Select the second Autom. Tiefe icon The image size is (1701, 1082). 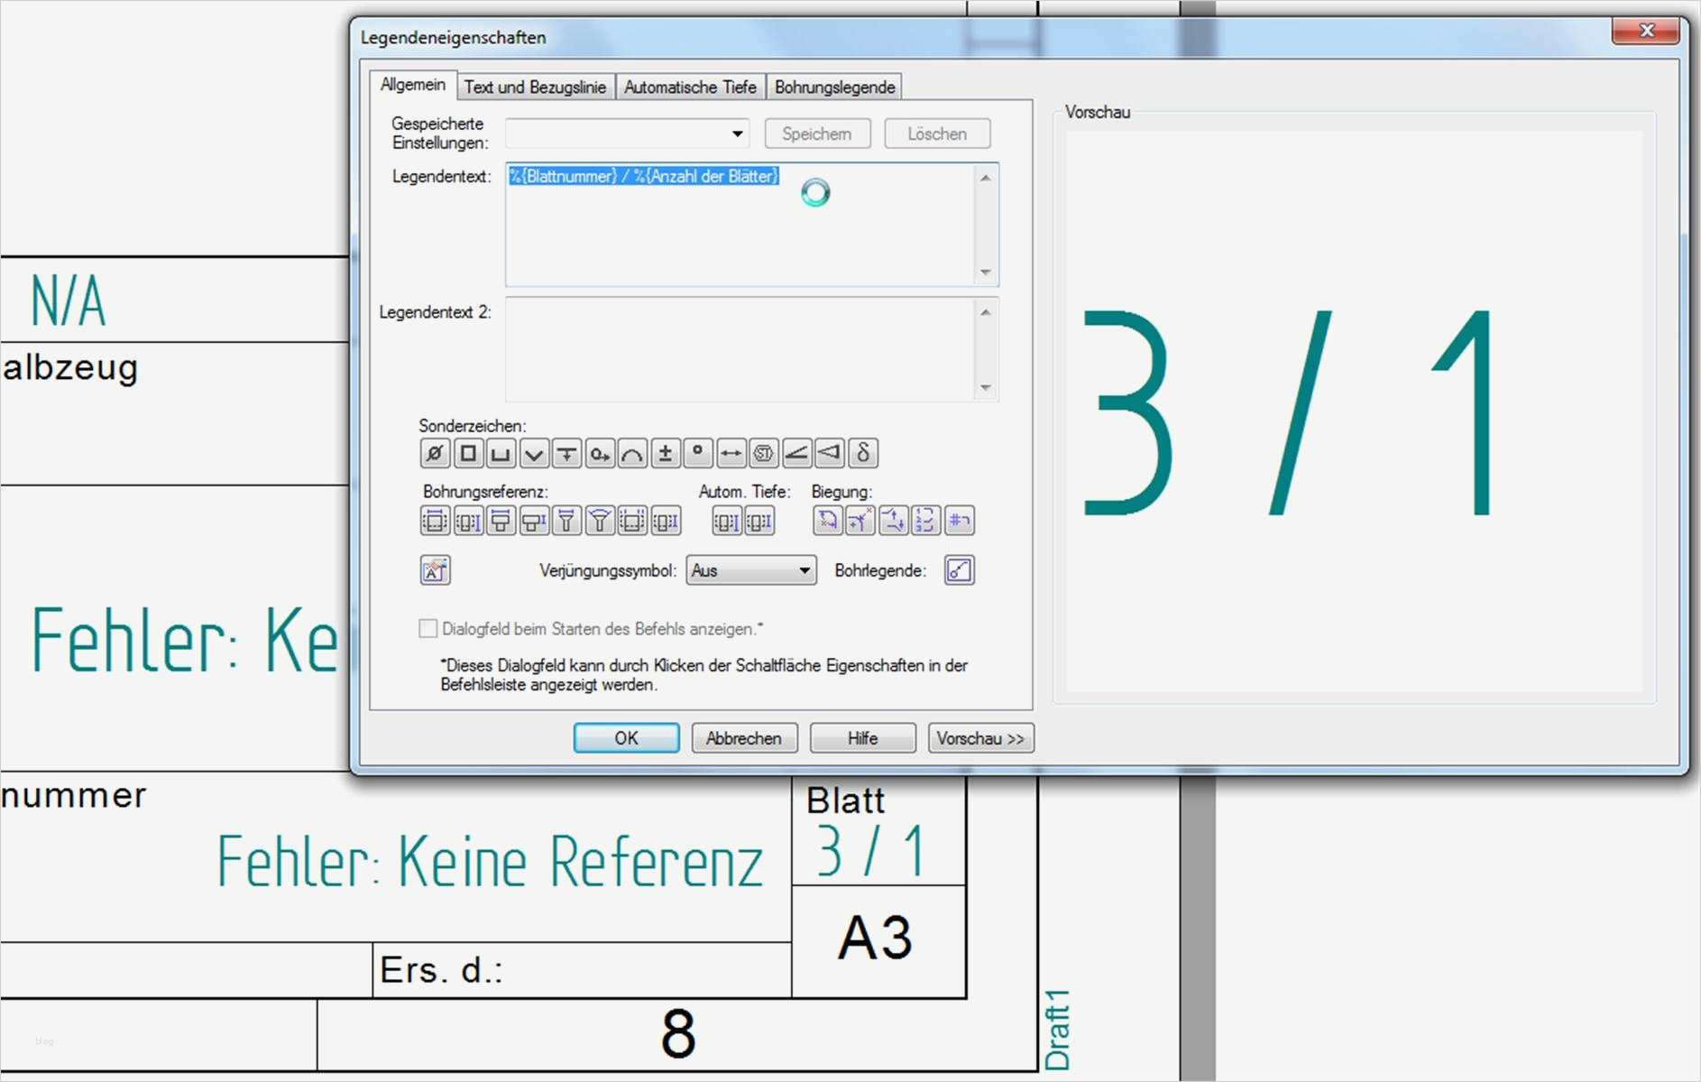pyautogui.click(x=760, y=521)
